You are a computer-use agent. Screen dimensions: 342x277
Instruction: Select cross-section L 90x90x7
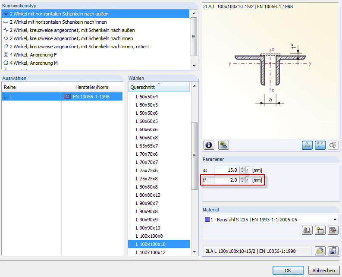click(x=159, y=203)
